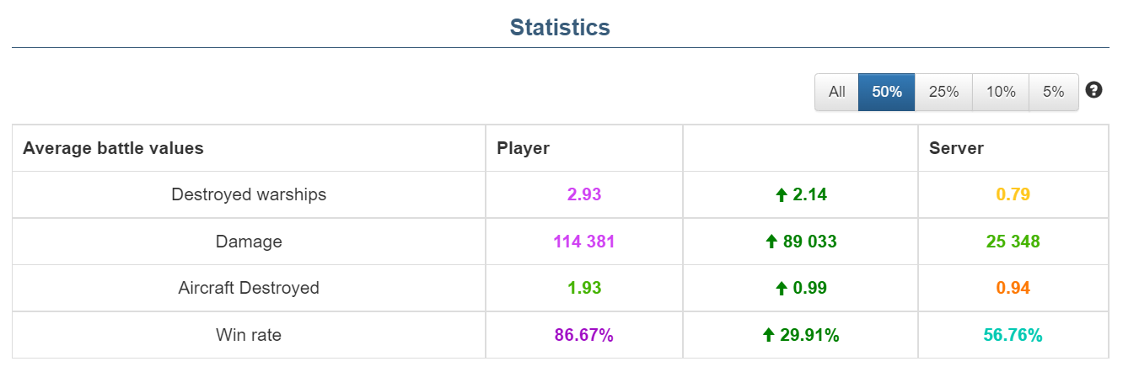Image resolution: width=1123 pixels, height=372 pixels.
Task: Select the 50% filter button
Action: click(887, 92)
